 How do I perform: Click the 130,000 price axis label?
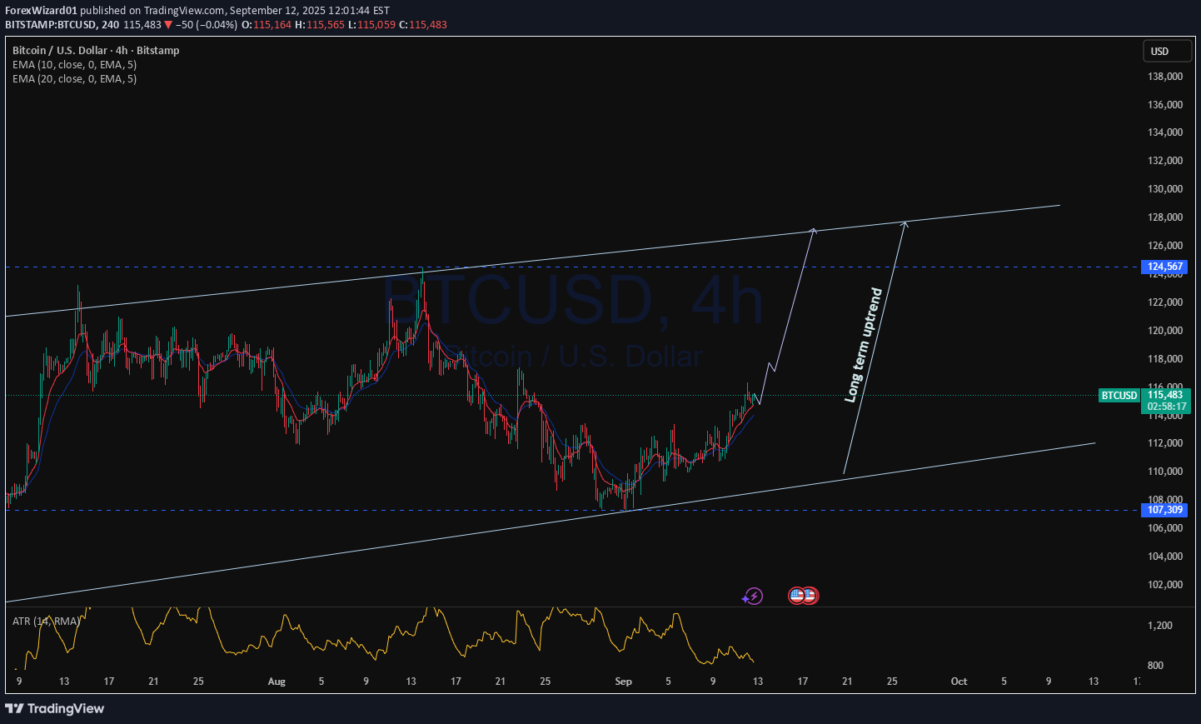[x=1164, y=188]
